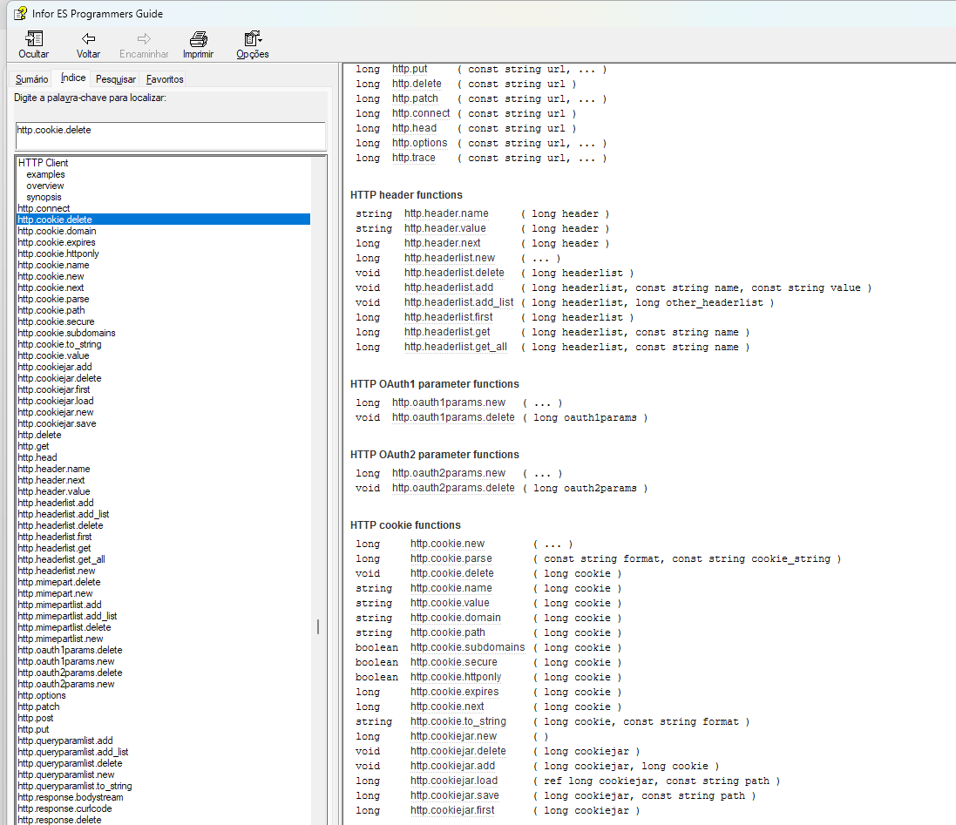Open the http.put link in content
956x825 pixels.
(410, 69)
